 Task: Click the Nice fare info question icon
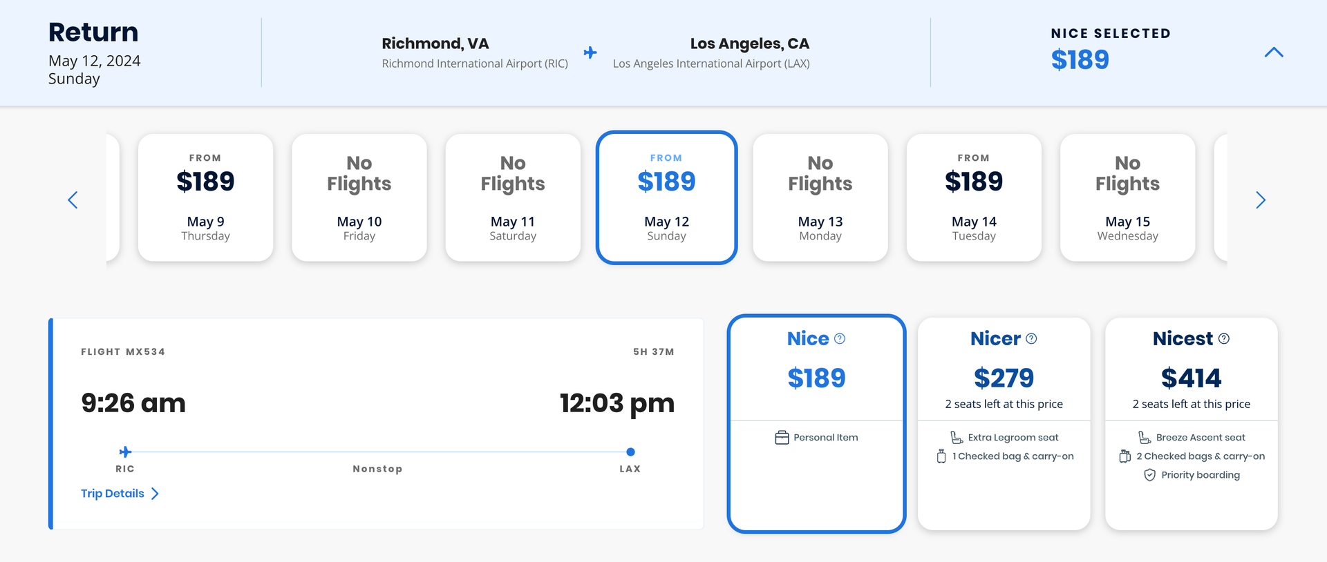840,338
